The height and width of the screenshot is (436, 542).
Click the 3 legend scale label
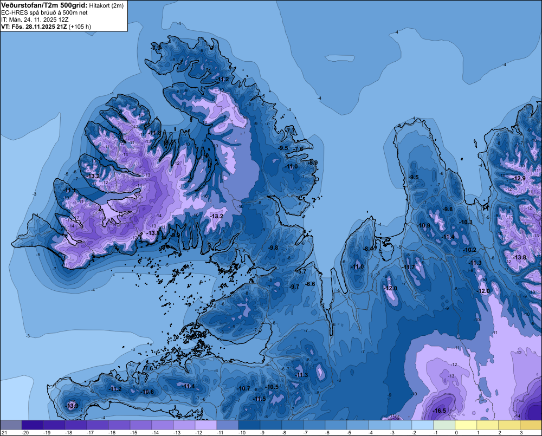coord(521,433)
